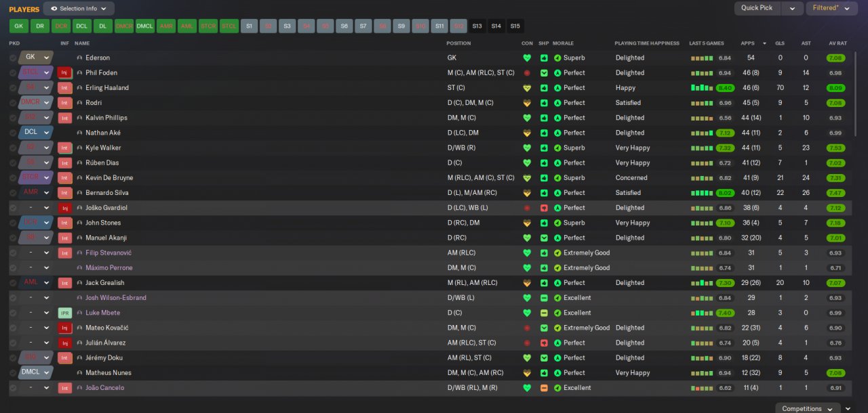Open the Competitions dropdown
The height and width of the screenshot is (413, 868).
806,408
